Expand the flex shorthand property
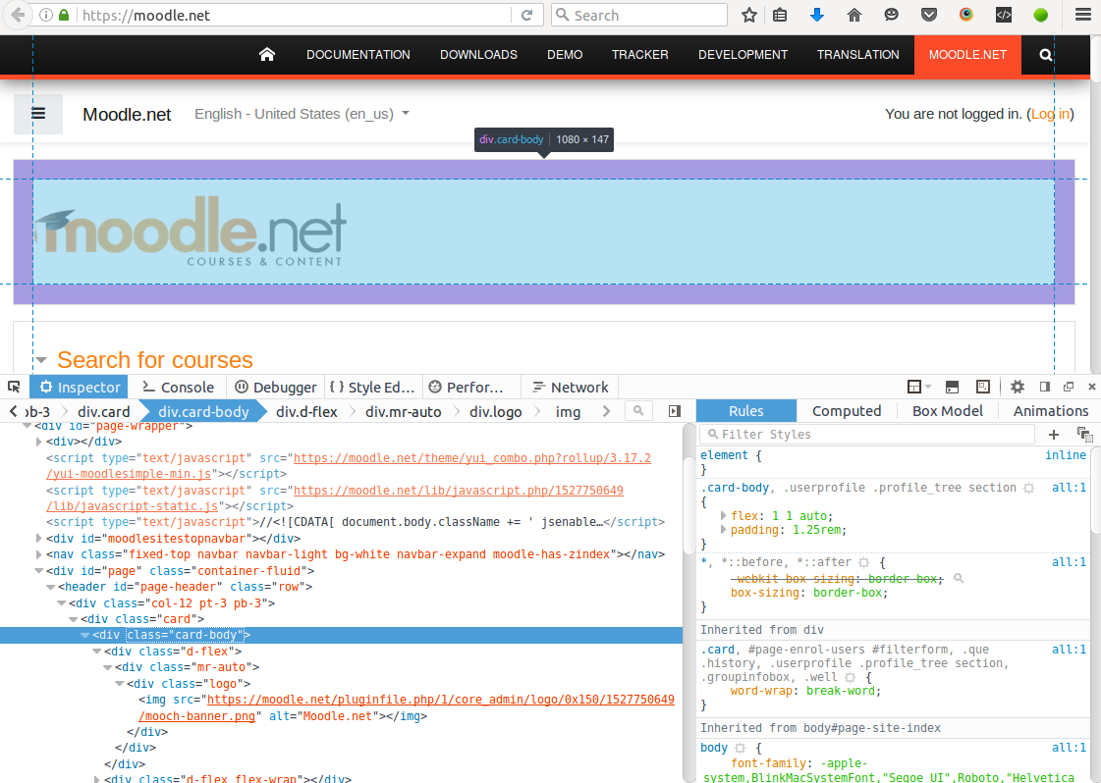 pyautogui.click(x=723, y=515)
